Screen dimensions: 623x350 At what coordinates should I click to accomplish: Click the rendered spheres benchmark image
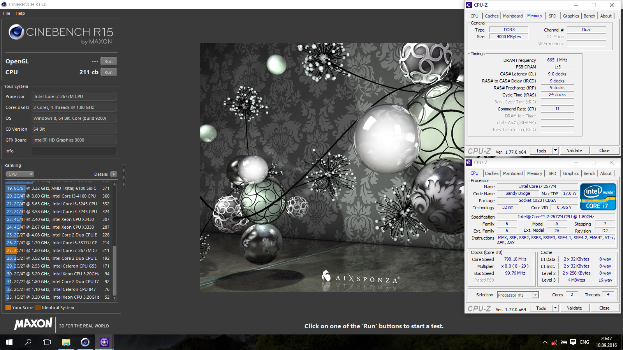(332, 168)
